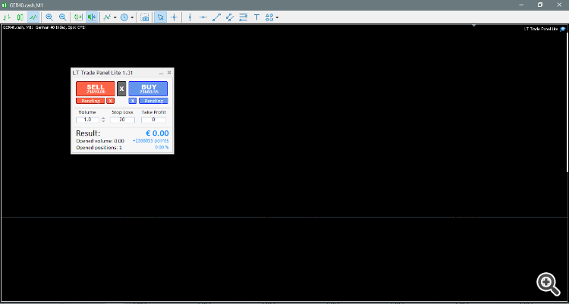Place a red sell Pending order
This screenshot has width=569, height=304.
click(90, 101)
